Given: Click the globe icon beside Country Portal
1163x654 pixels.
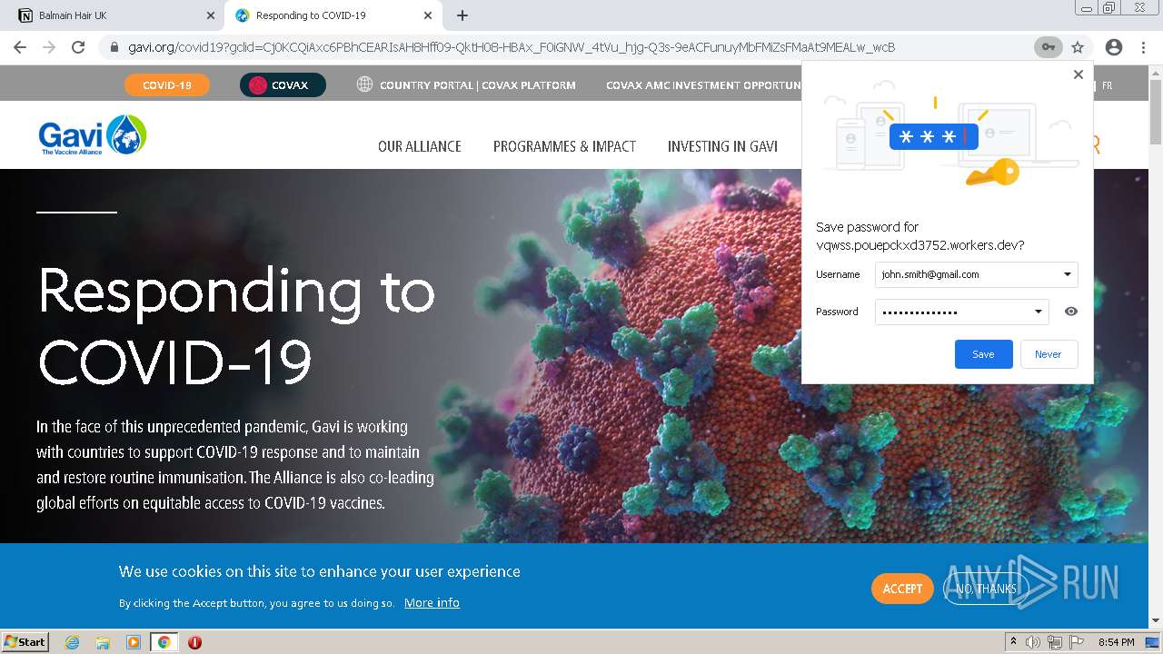Looking at the screenshot, I should tap(364, 84).
